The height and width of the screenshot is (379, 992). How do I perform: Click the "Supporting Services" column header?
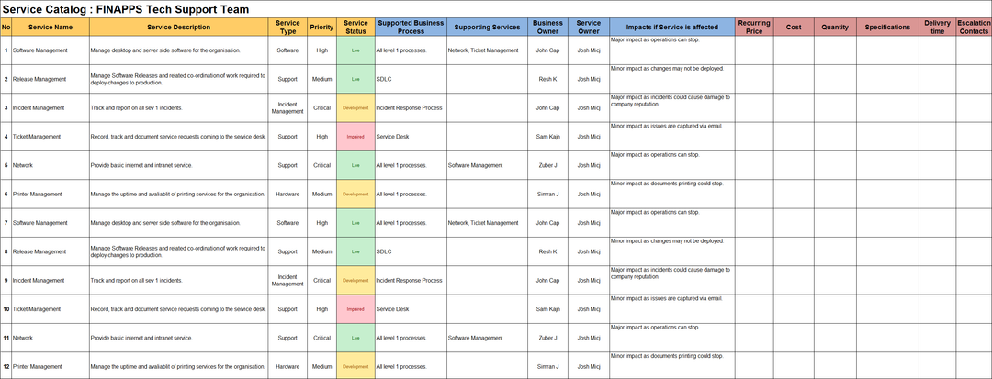point(486,28)
